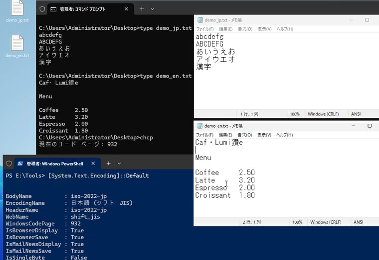Maximize the demo_en.txt Notepad window

click(x=370, y=126)
